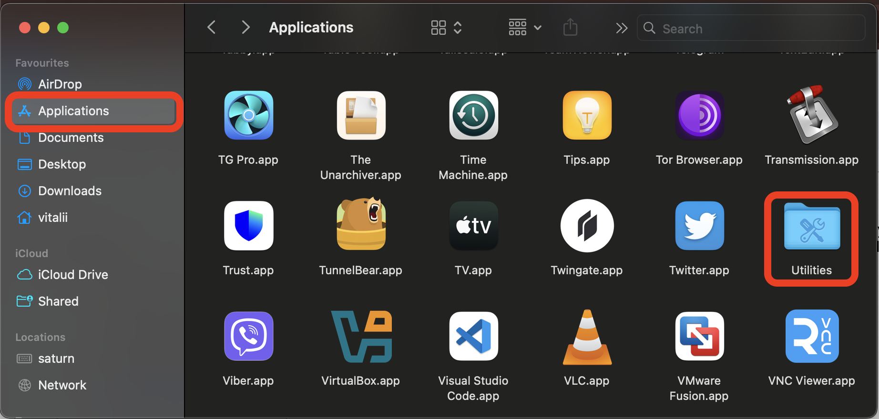This screenshot has width=879, height=419.
Task: Select Viber app icon
Action: 248,336
